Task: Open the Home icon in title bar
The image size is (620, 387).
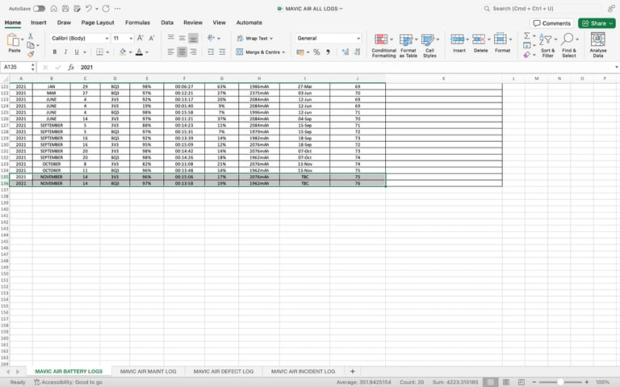Action: click(x=54, y=8)
